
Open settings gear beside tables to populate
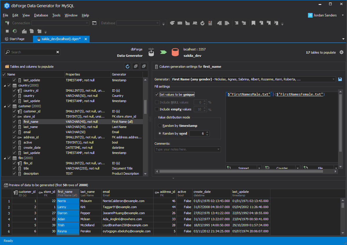(x=342, y=52)
